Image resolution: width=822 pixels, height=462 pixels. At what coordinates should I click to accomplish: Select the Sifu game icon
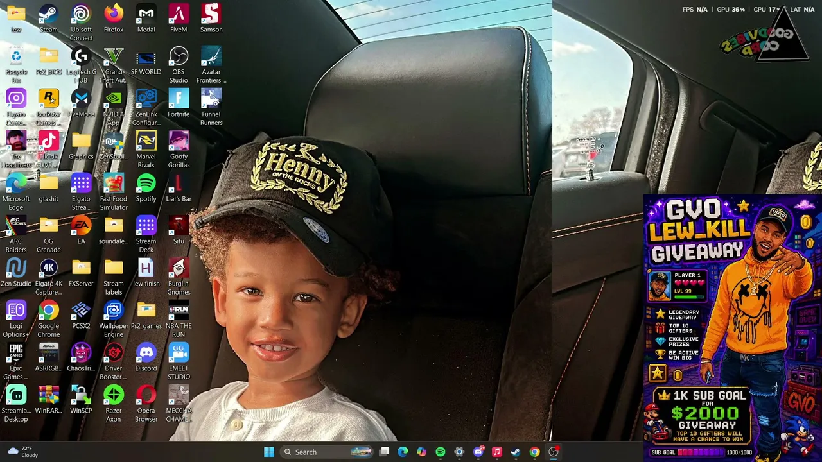tap(179, 230)
